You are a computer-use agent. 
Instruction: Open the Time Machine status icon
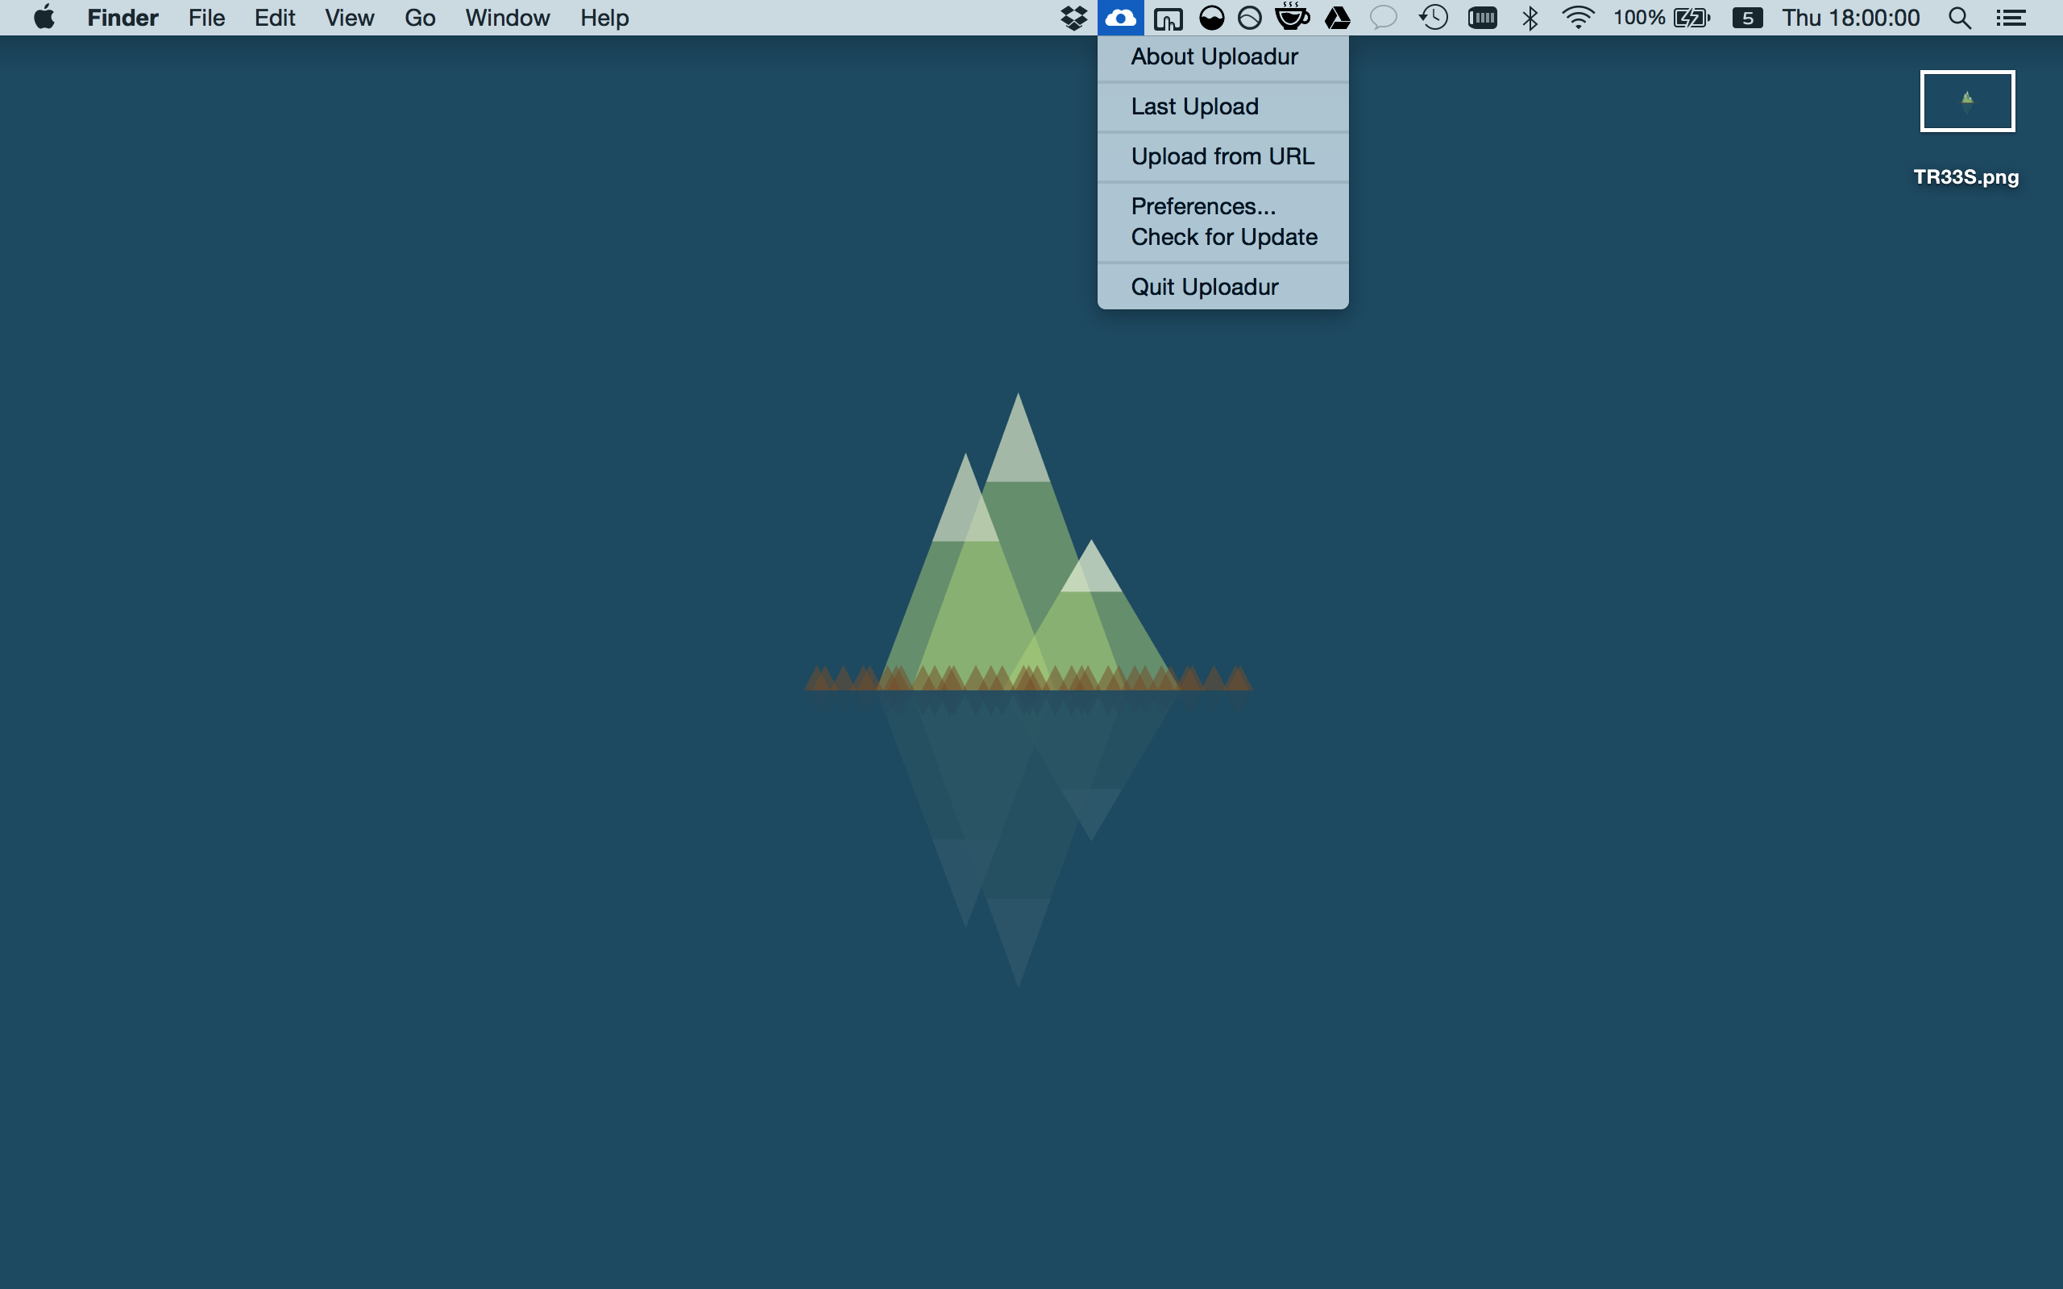point(1434,18)
